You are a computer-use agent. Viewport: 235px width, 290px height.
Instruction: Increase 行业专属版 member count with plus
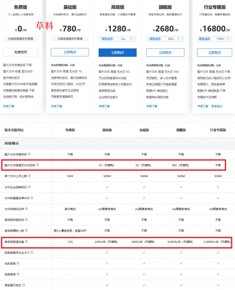(x=228, y=39)
